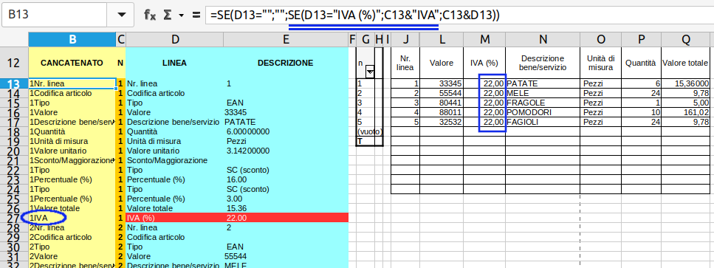Select column N header
Screen dimensions: 714x268
[543, 40]
